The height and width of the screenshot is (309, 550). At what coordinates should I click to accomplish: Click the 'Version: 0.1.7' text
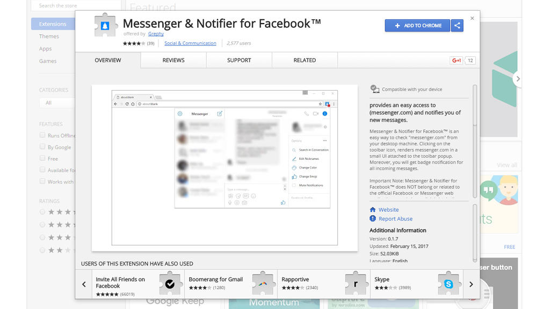pyautogui.click(x=383, y=239)
